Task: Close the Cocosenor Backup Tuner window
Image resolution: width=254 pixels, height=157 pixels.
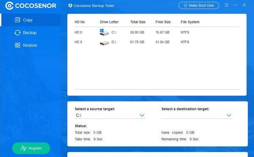Action: [x=244, y=5]
